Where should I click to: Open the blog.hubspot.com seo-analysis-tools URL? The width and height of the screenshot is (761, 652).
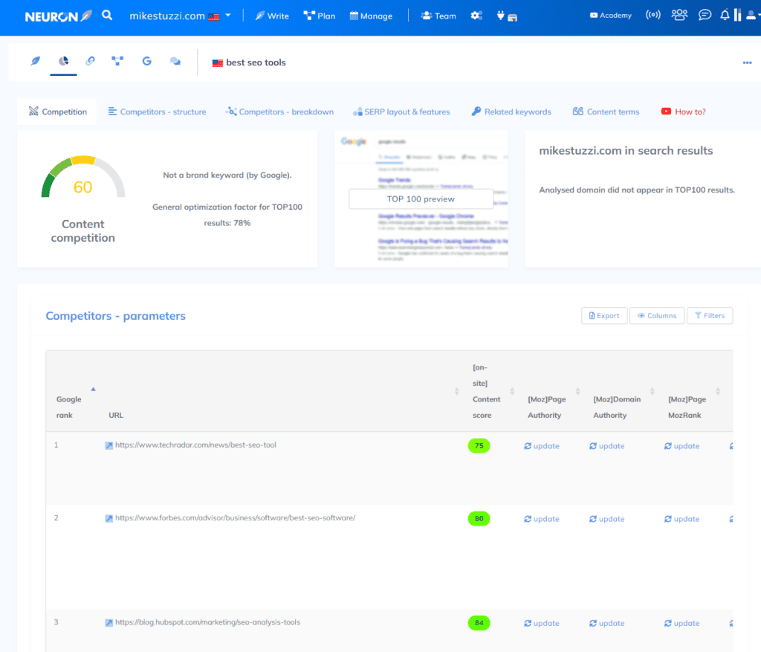pos(208,622)
